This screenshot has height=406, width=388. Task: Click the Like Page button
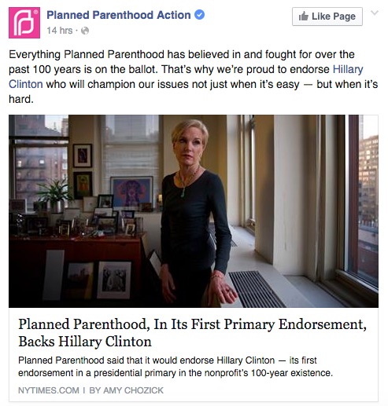coord(327,16)
